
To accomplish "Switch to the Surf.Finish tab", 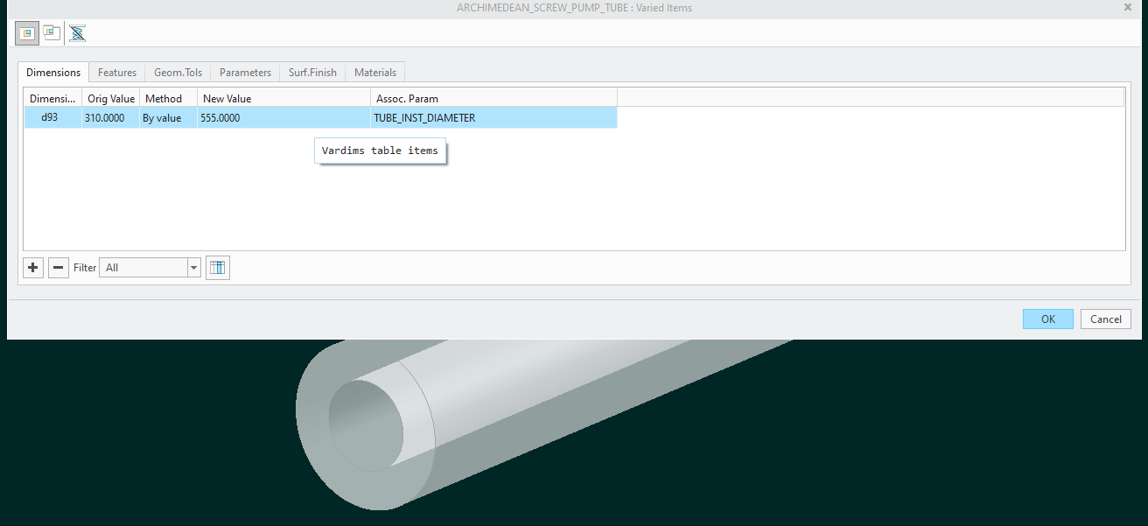I will 311,73.
